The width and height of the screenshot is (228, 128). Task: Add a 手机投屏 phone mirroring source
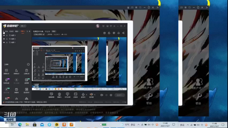68,95
